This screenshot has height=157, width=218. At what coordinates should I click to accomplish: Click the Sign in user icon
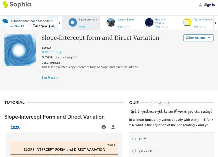(x=201, y=5)
